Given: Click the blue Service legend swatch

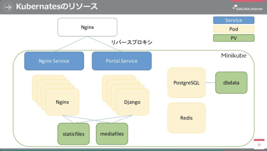Looking at the screenshot, I should 234,20.
